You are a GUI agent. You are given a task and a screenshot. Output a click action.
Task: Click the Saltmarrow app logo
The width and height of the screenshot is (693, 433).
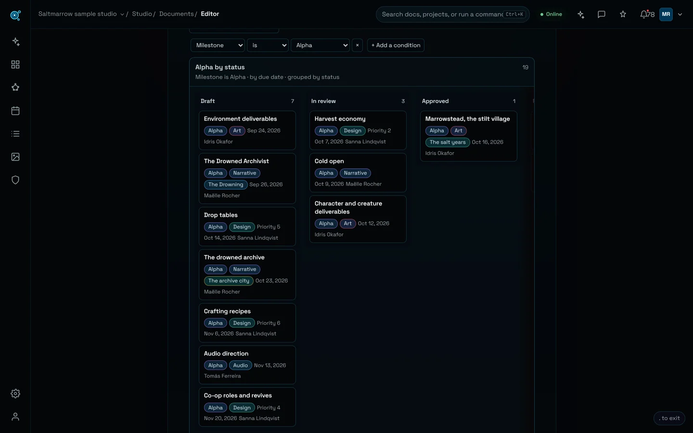15,15
